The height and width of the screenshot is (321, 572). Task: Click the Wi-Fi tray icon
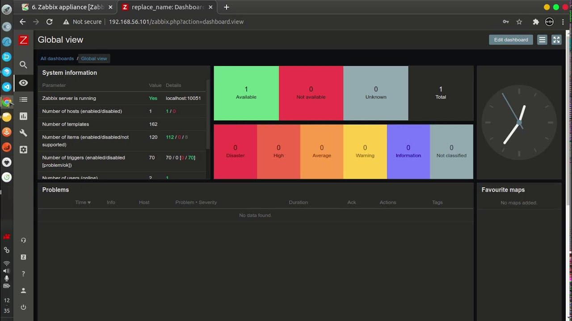point(7,263)
